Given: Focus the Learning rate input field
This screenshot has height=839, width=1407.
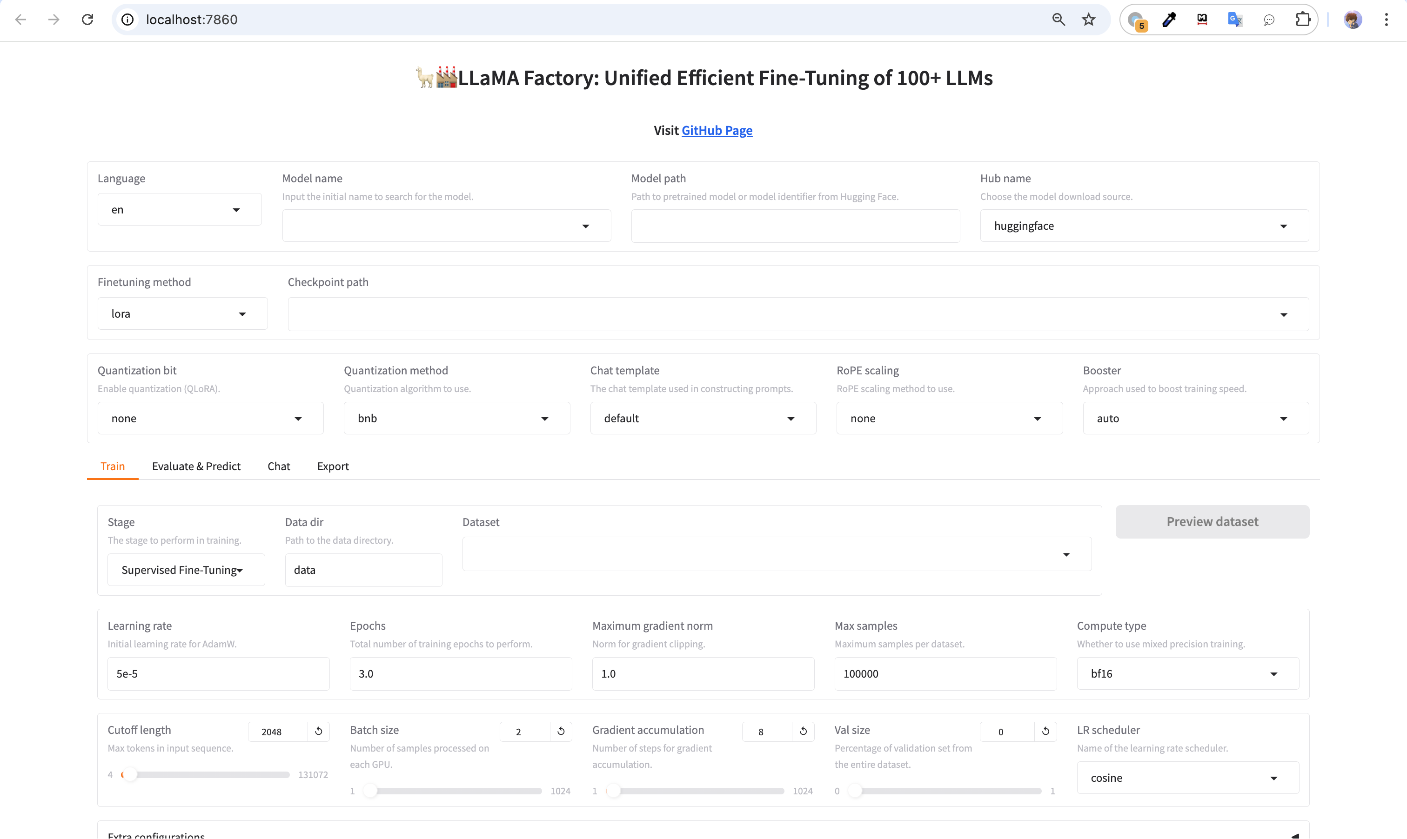Looking at the screenshot, I should tap(218, 674).
